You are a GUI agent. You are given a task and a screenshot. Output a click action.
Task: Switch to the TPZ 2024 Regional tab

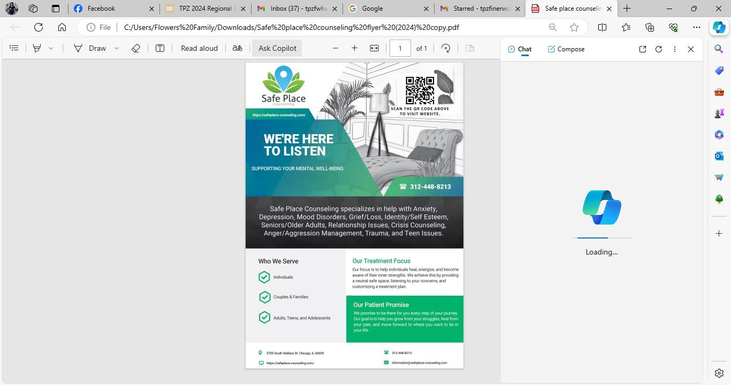click(206, 9)
